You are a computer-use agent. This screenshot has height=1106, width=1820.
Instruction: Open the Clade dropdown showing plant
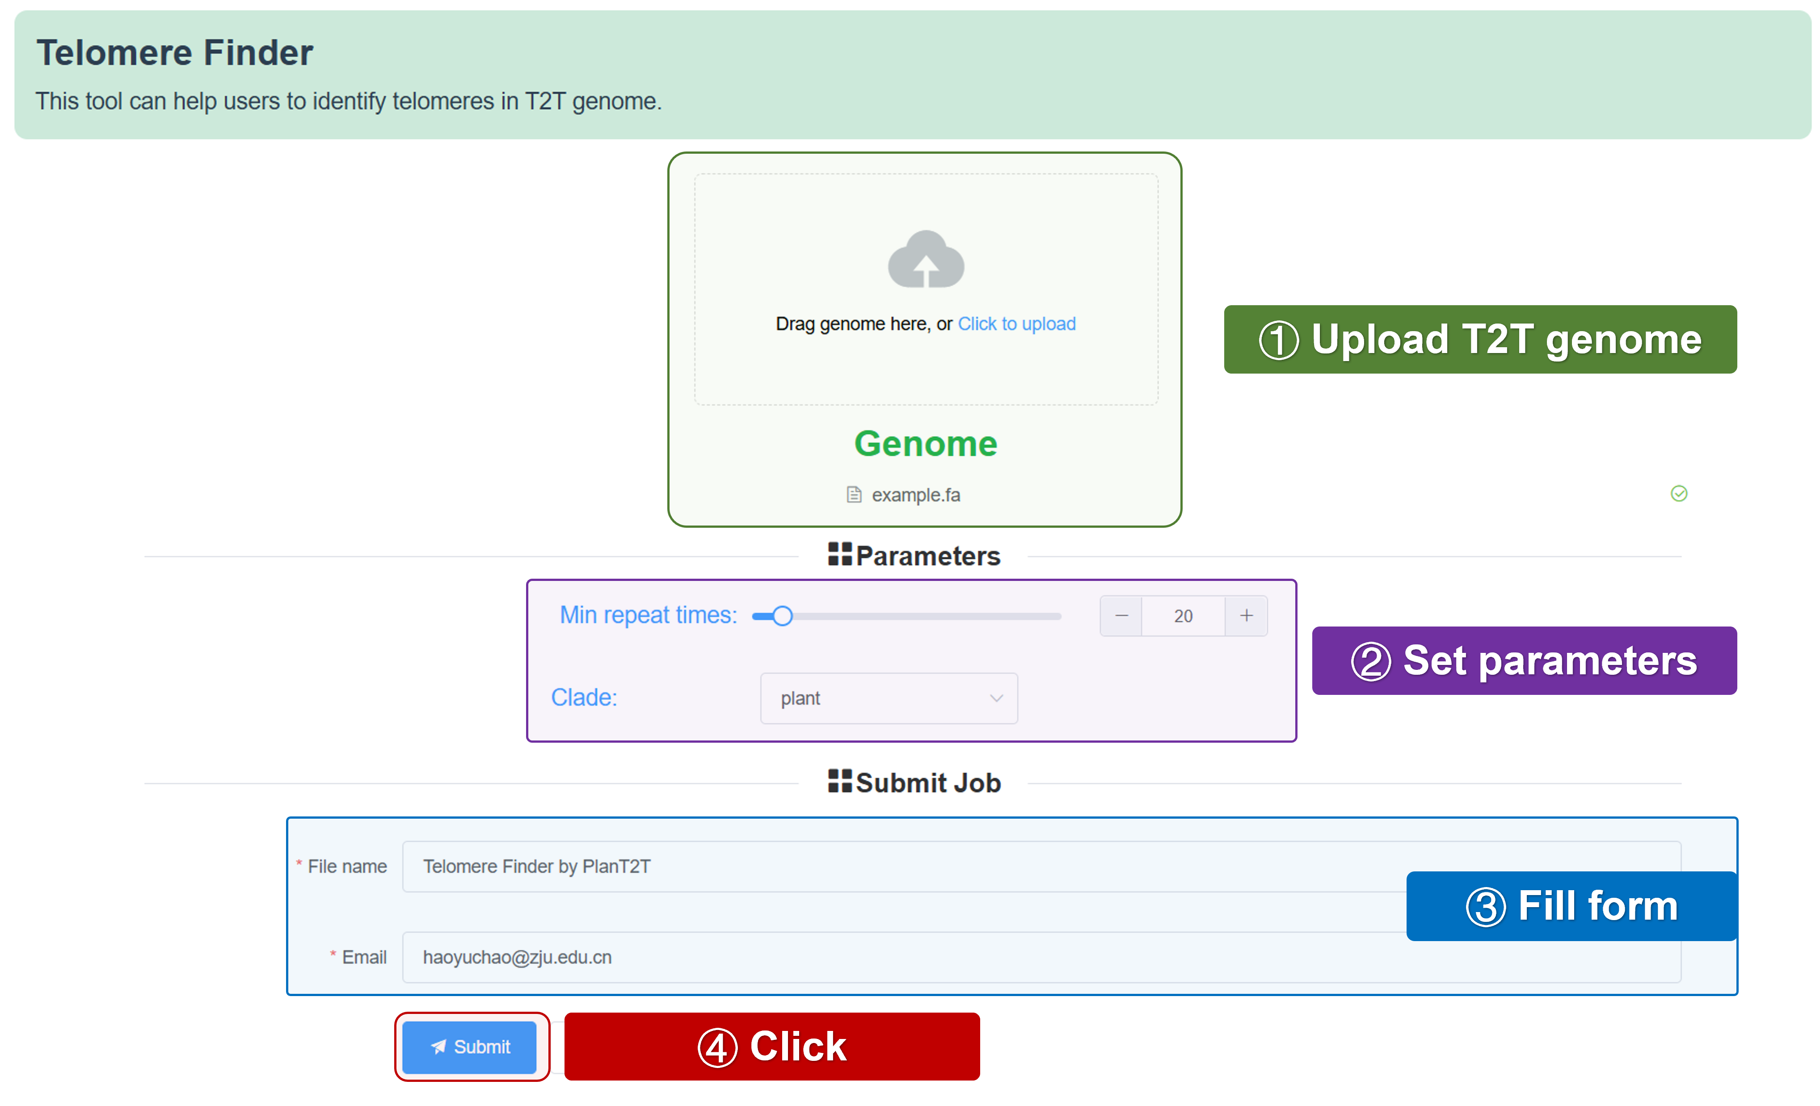[879, 698]
